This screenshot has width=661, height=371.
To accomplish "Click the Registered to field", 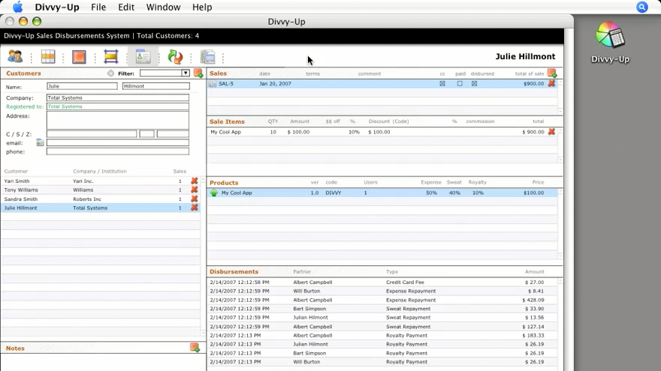I will coord(118,106).
